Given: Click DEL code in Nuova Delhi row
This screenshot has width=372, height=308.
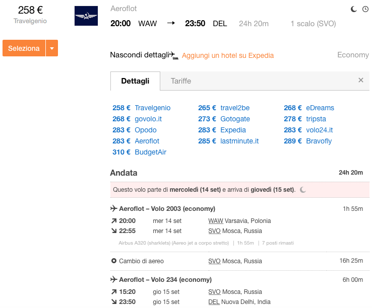Looking at the screenshot, I should tap(214, 302).
